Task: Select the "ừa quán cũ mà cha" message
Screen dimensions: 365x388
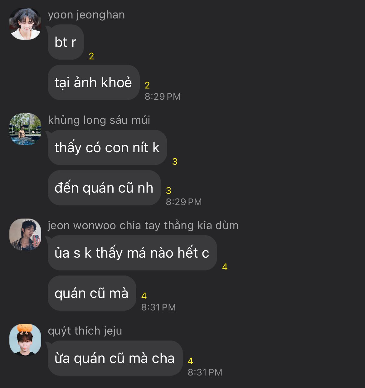Action: pos(115,358)
